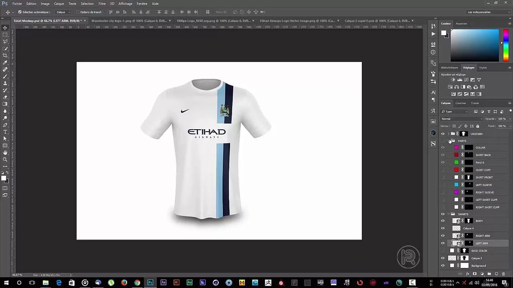Viewport: 513px width, 288px height.
Task: Select the Rectangular Marquee tool
Action: pyautogui.click(x=5, y=35)
